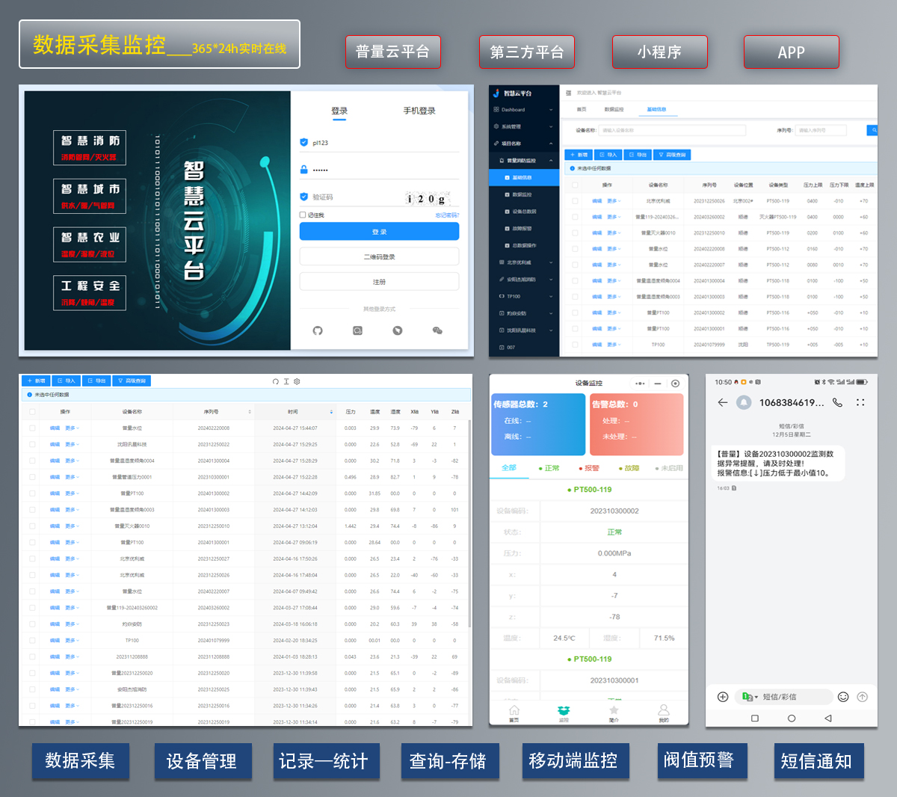Tap the emoji smiley icon in message bar
Image resolution: width=897 pixels, height=797 pixels.
(843, 697)
